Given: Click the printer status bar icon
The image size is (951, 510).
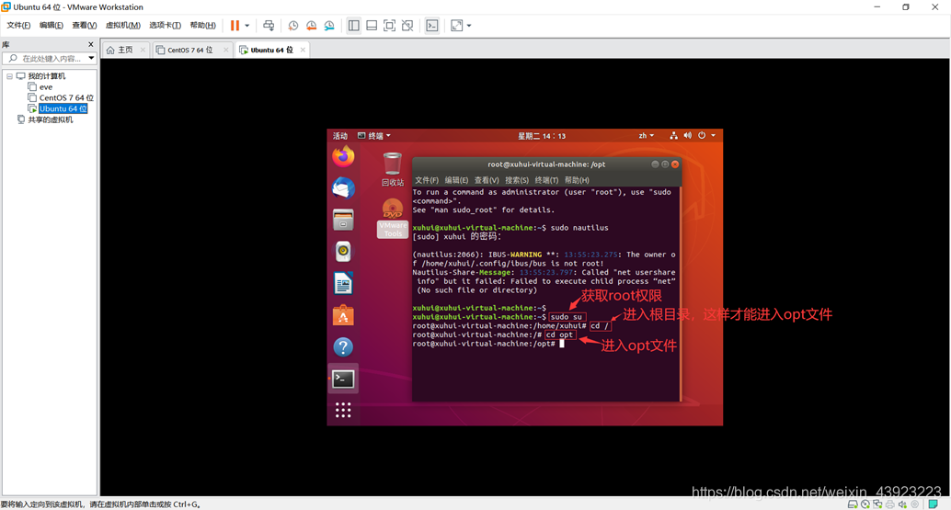Looking at the screenshot, I should coord(889,504).
